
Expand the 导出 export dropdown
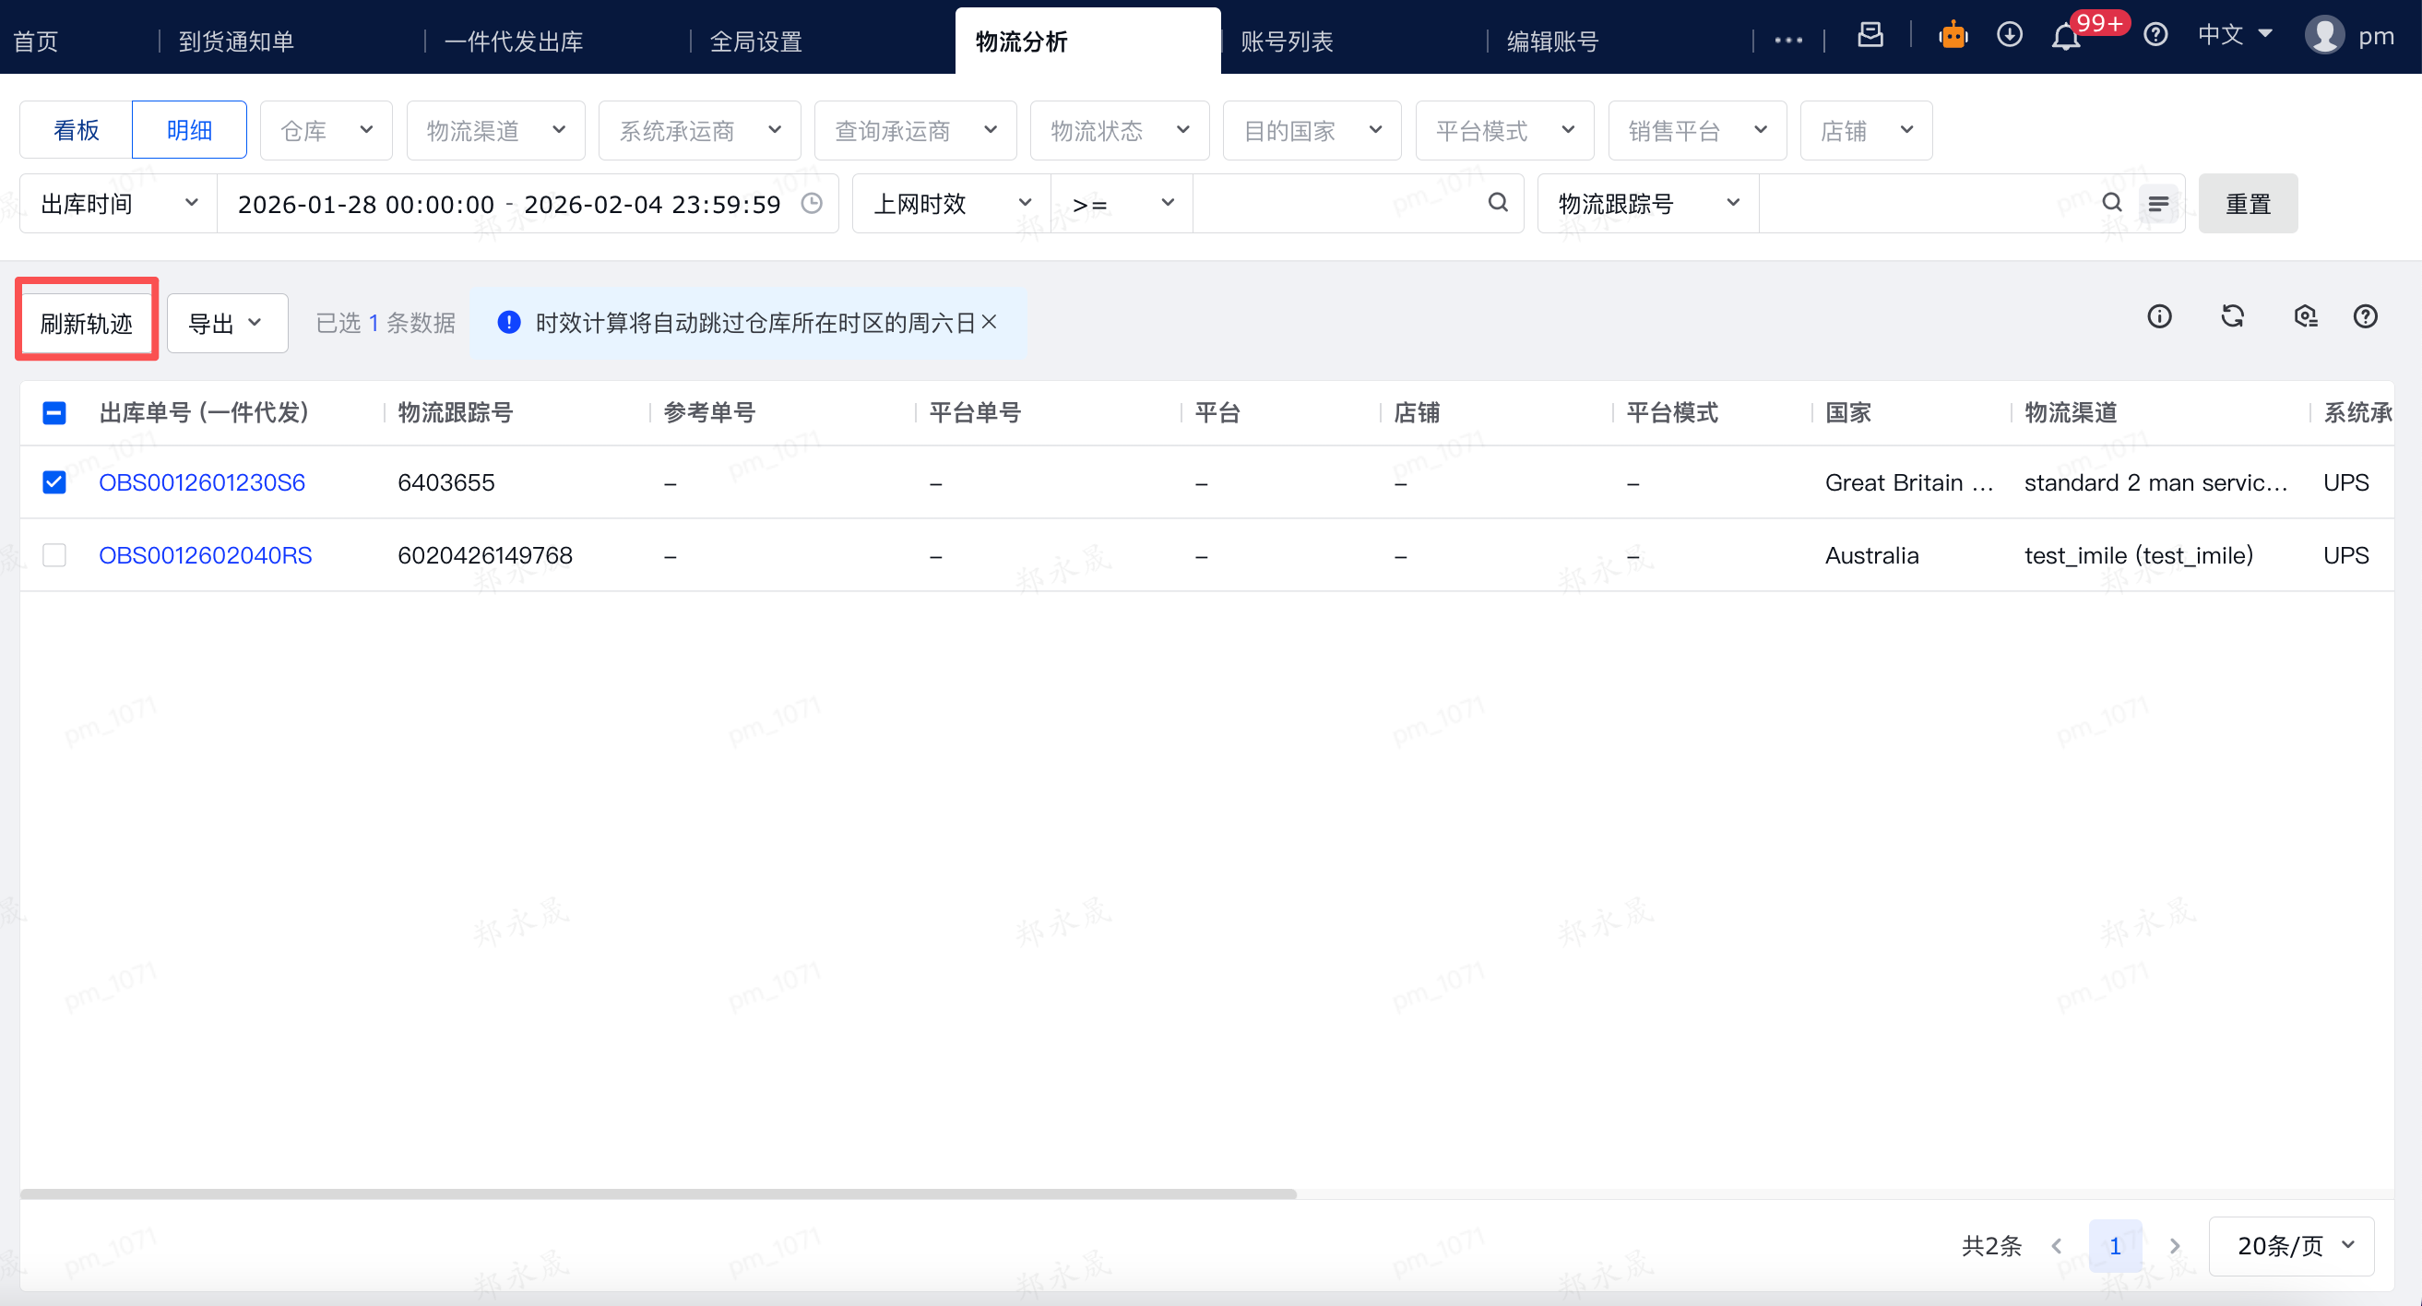coord(227,324)
